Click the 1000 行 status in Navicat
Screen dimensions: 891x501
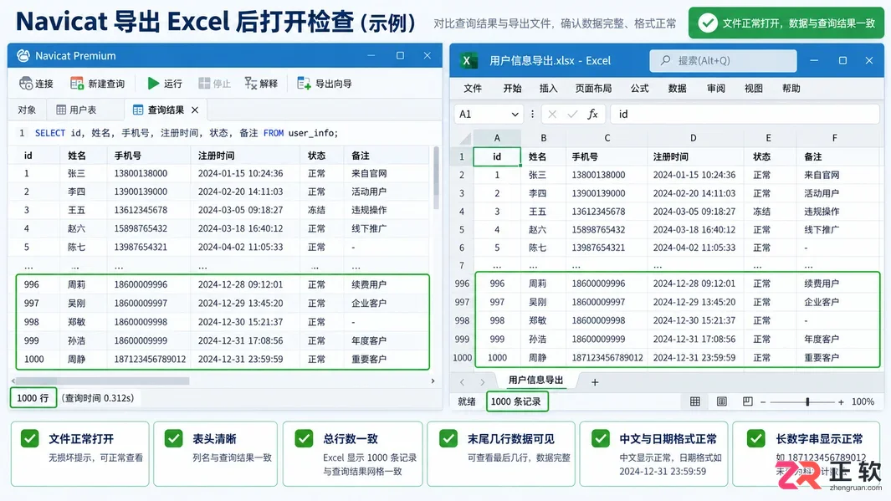point(33,398)
